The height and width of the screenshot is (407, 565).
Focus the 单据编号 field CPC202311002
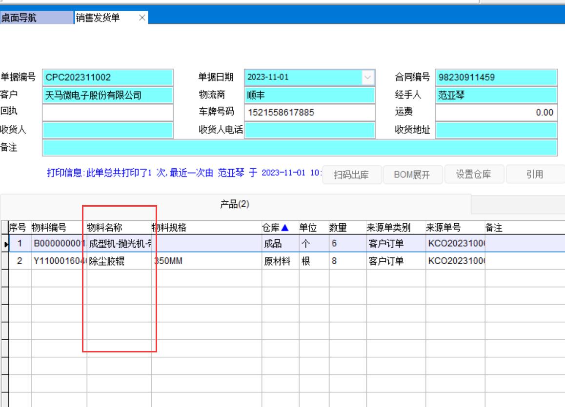pos(107,78)
